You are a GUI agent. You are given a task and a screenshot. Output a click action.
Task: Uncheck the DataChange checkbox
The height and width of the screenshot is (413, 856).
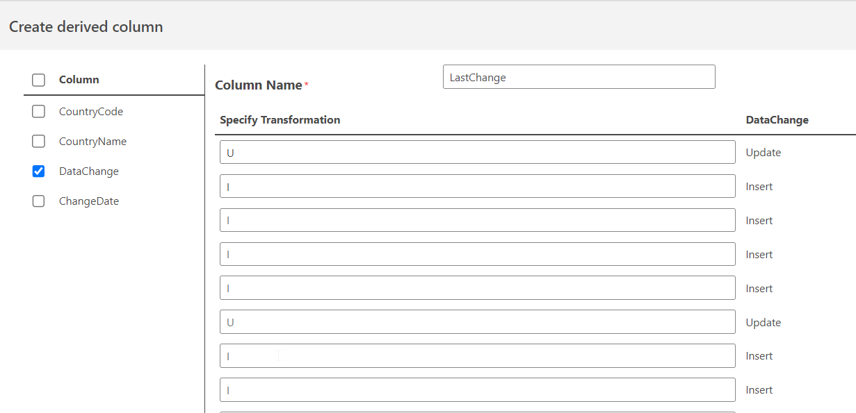pyautogui.click(x=39, y=171)
